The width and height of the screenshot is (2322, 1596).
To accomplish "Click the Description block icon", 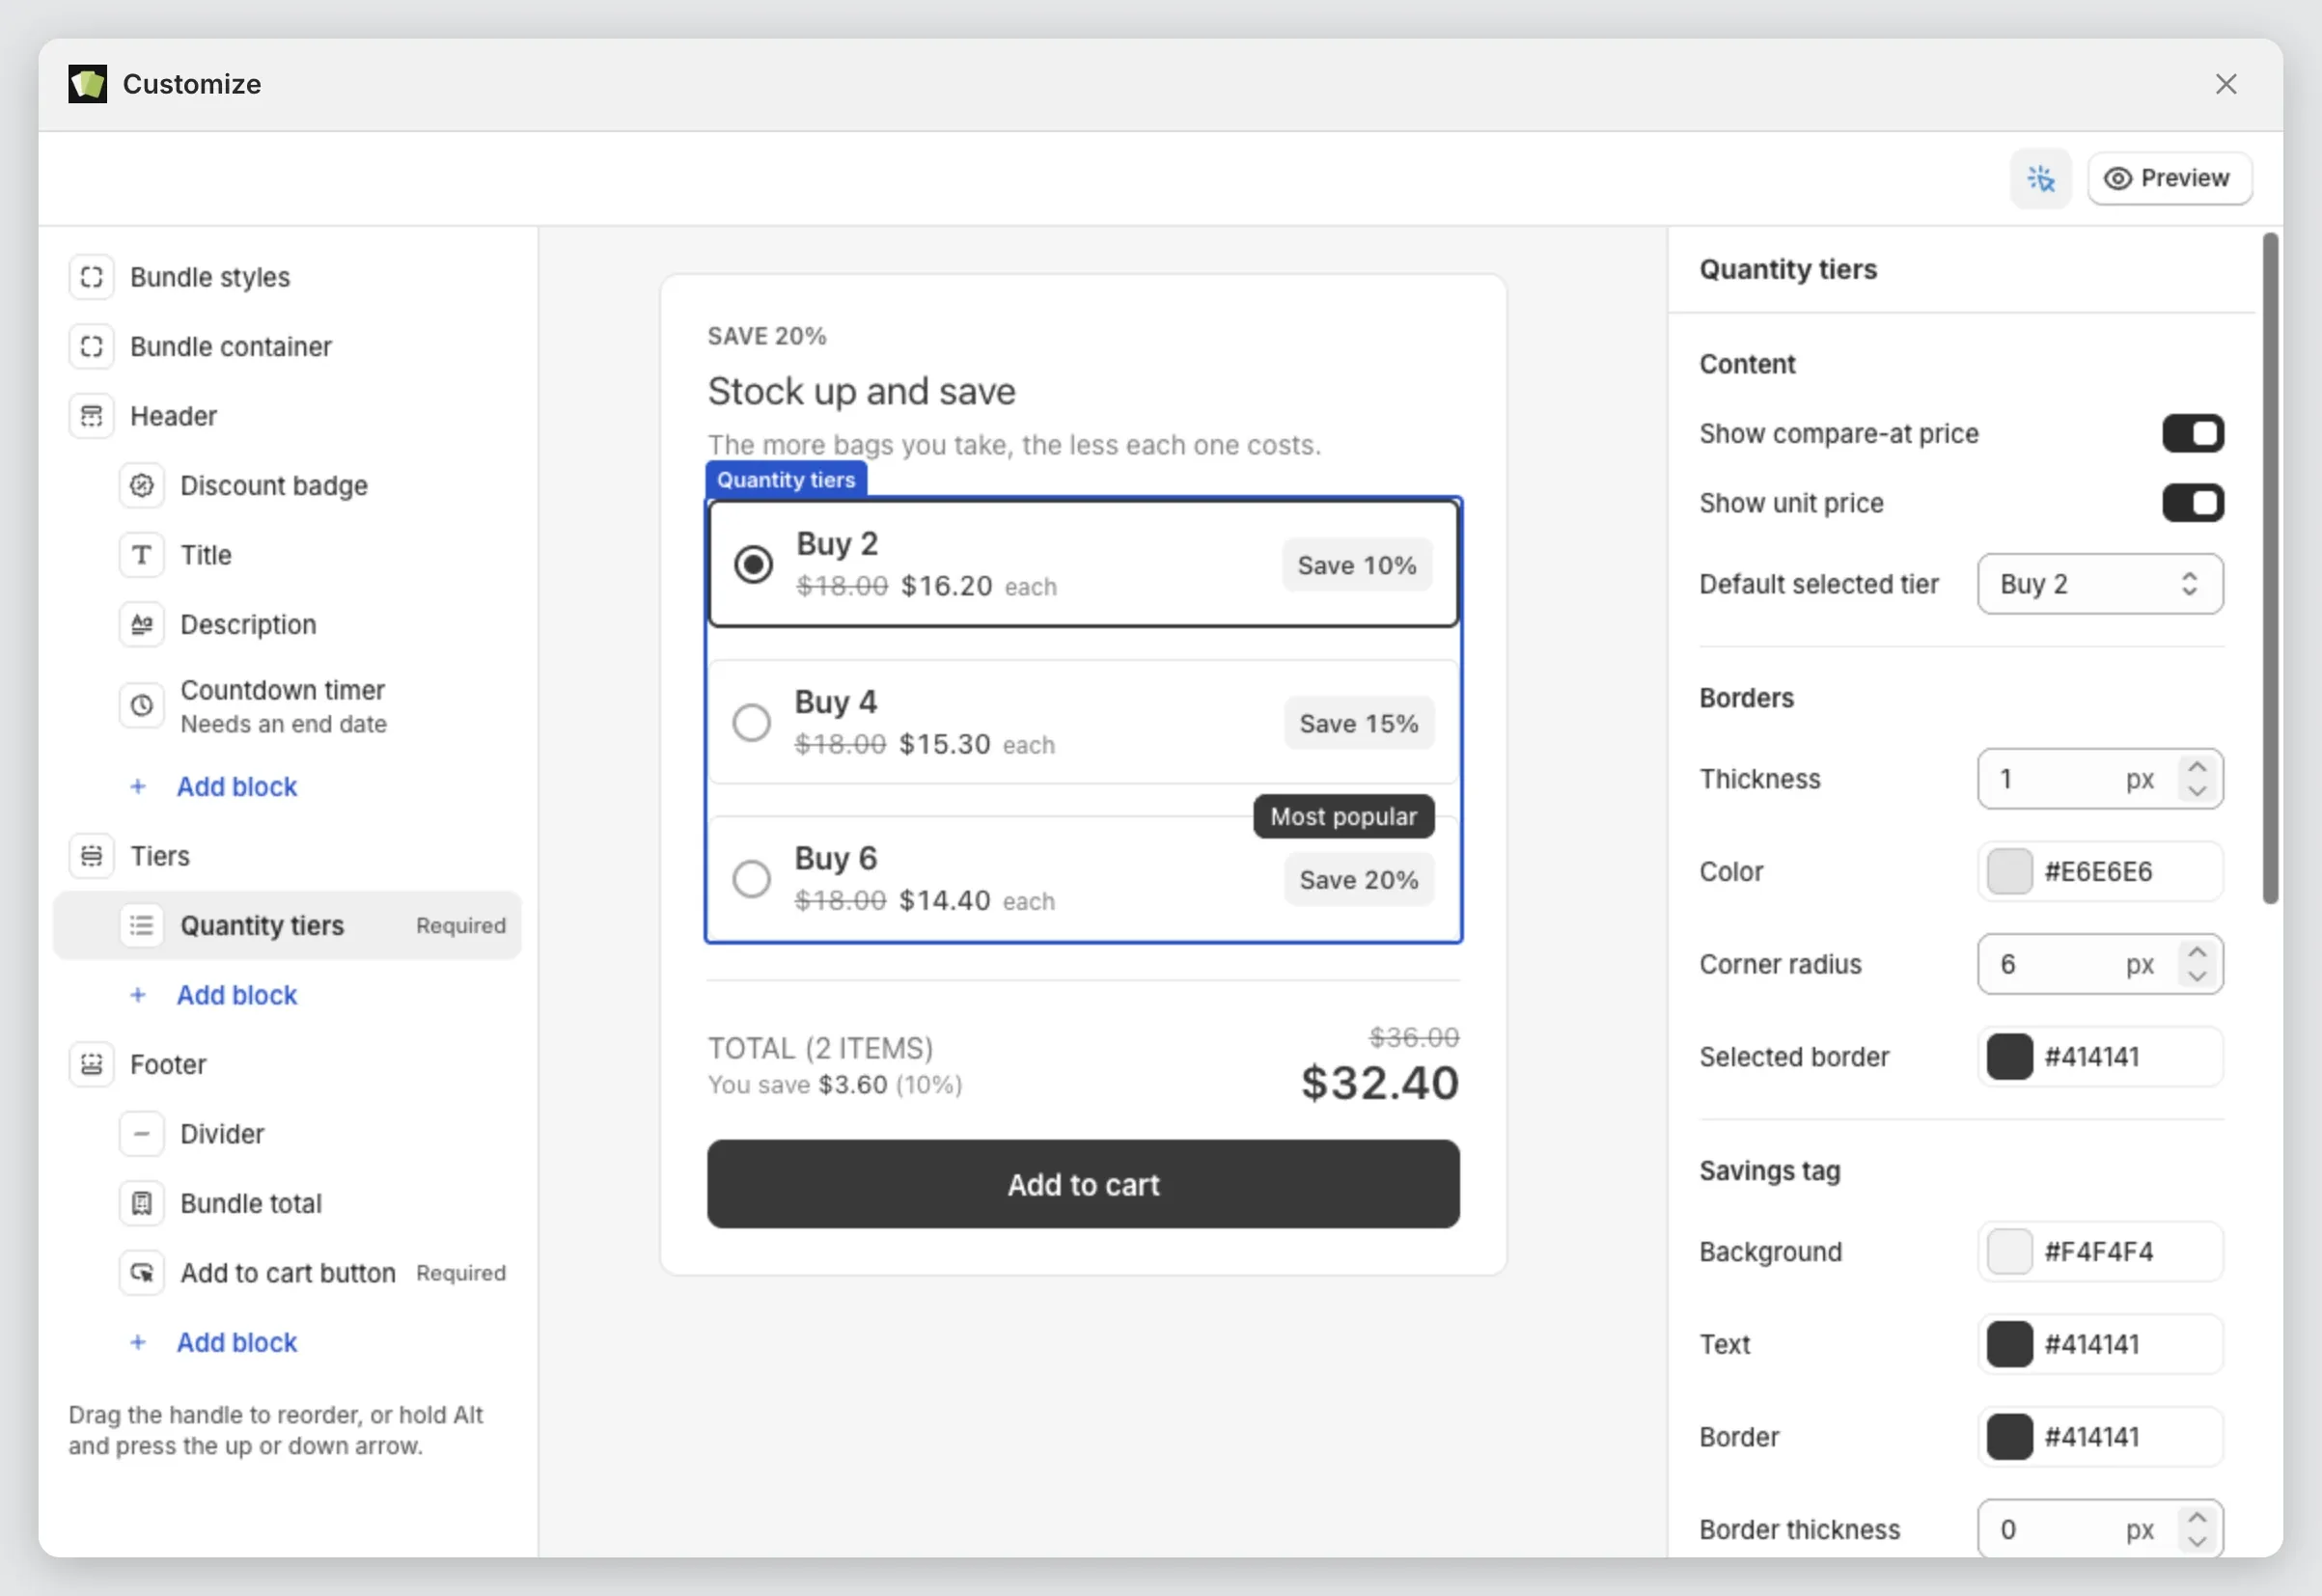I will click(142, 624).
